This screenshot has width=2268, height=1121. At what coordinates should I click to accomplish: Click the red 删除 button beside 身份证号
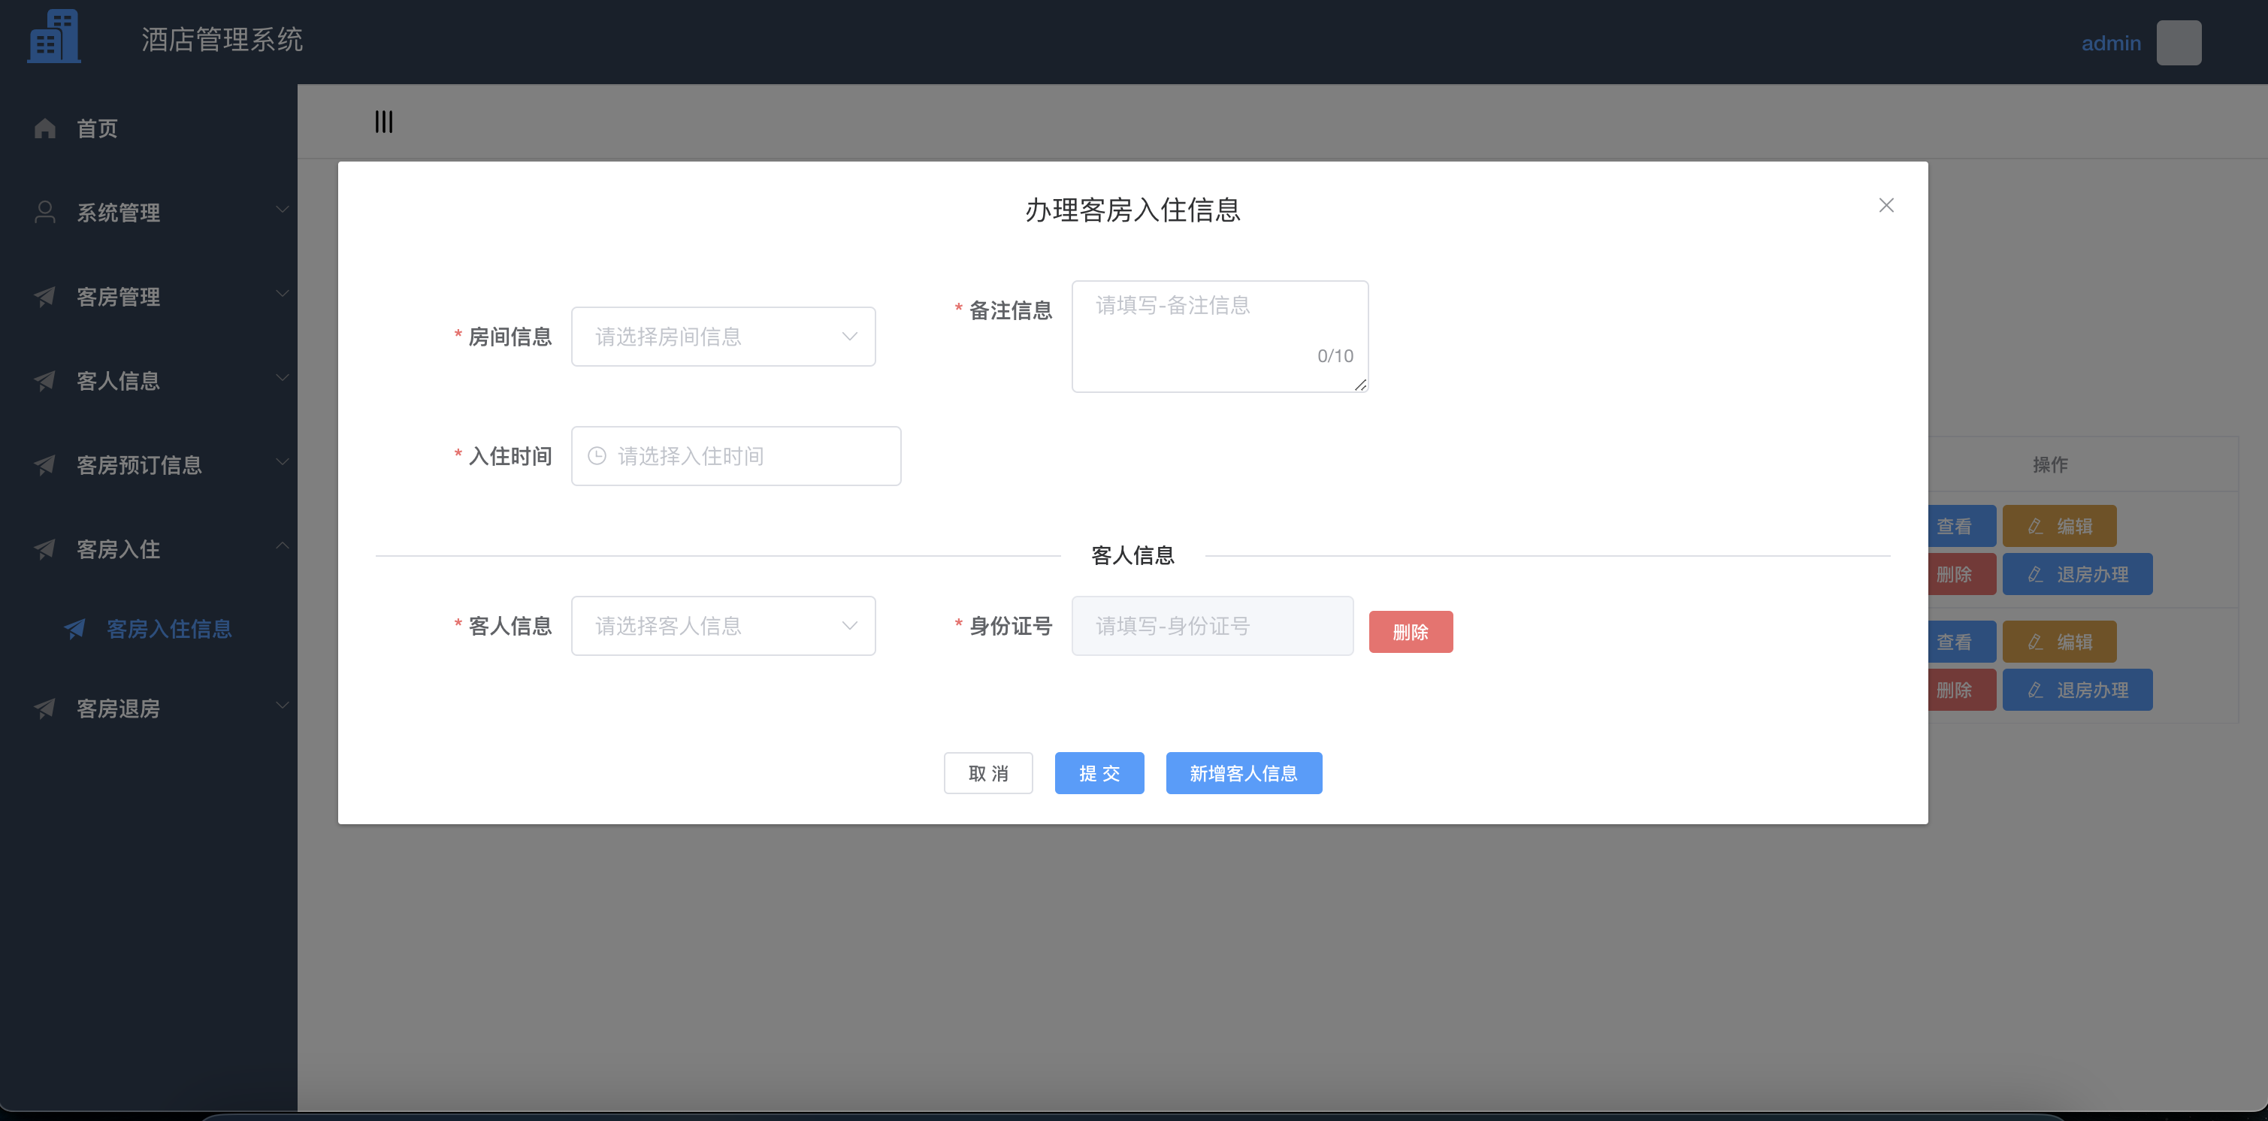(x=1411, y=633)
